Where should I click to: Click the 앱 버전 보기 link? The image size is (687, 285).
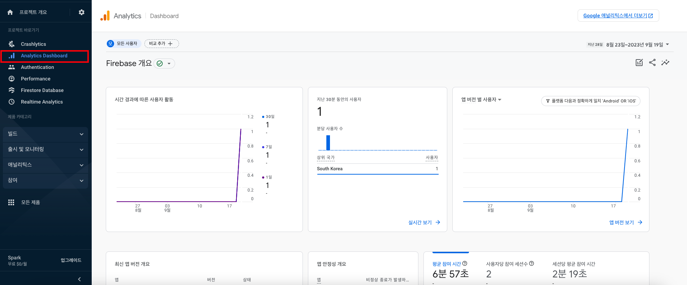(621, 222)
